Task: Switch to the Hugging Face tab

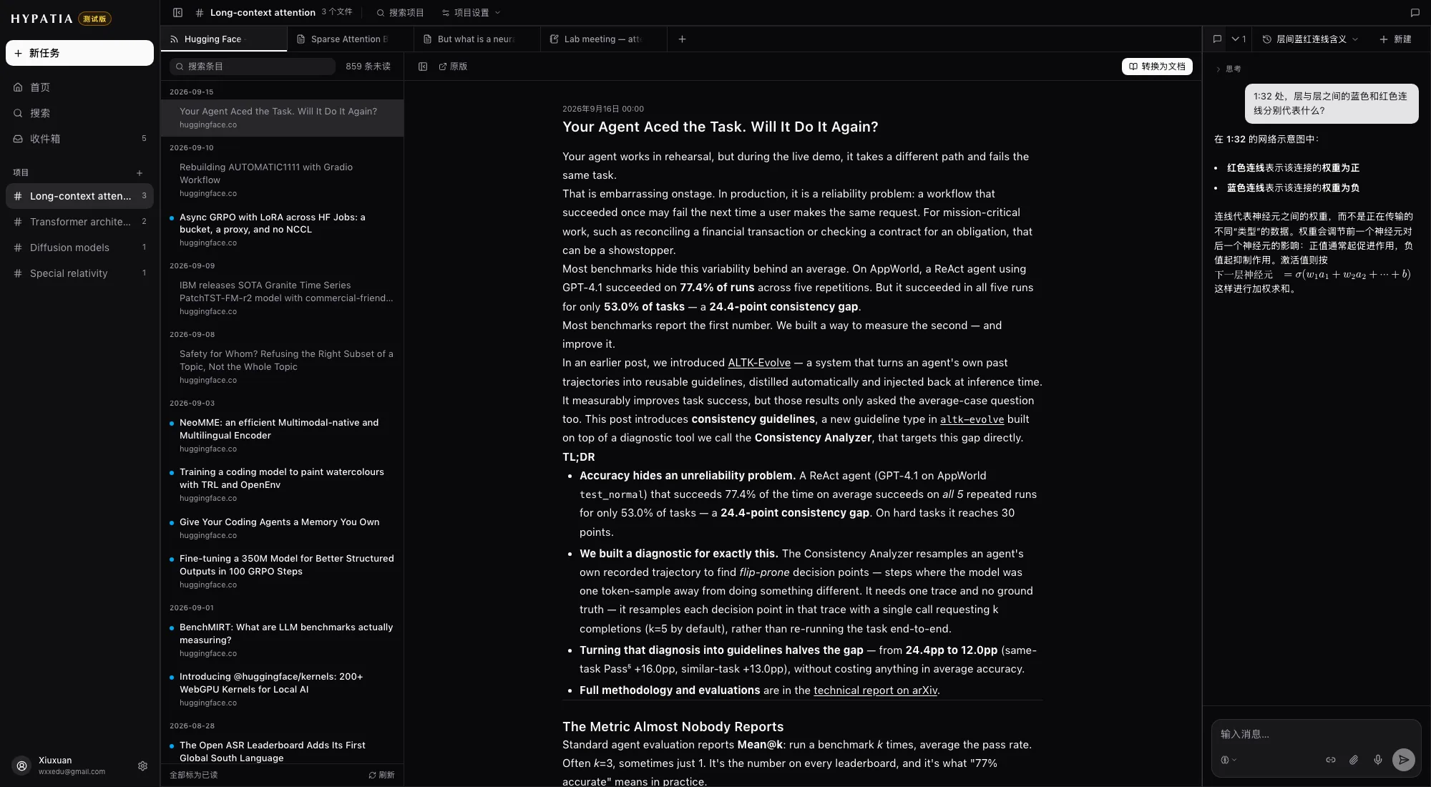Action: click(224, 39)
